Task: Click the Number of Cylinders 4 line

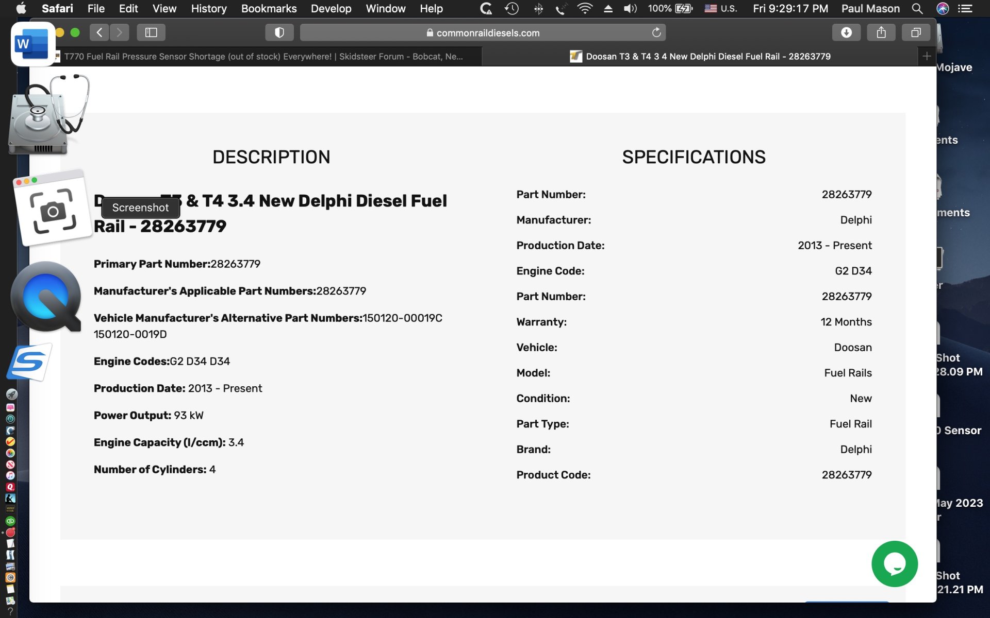Action: click(x=155, y=469)
